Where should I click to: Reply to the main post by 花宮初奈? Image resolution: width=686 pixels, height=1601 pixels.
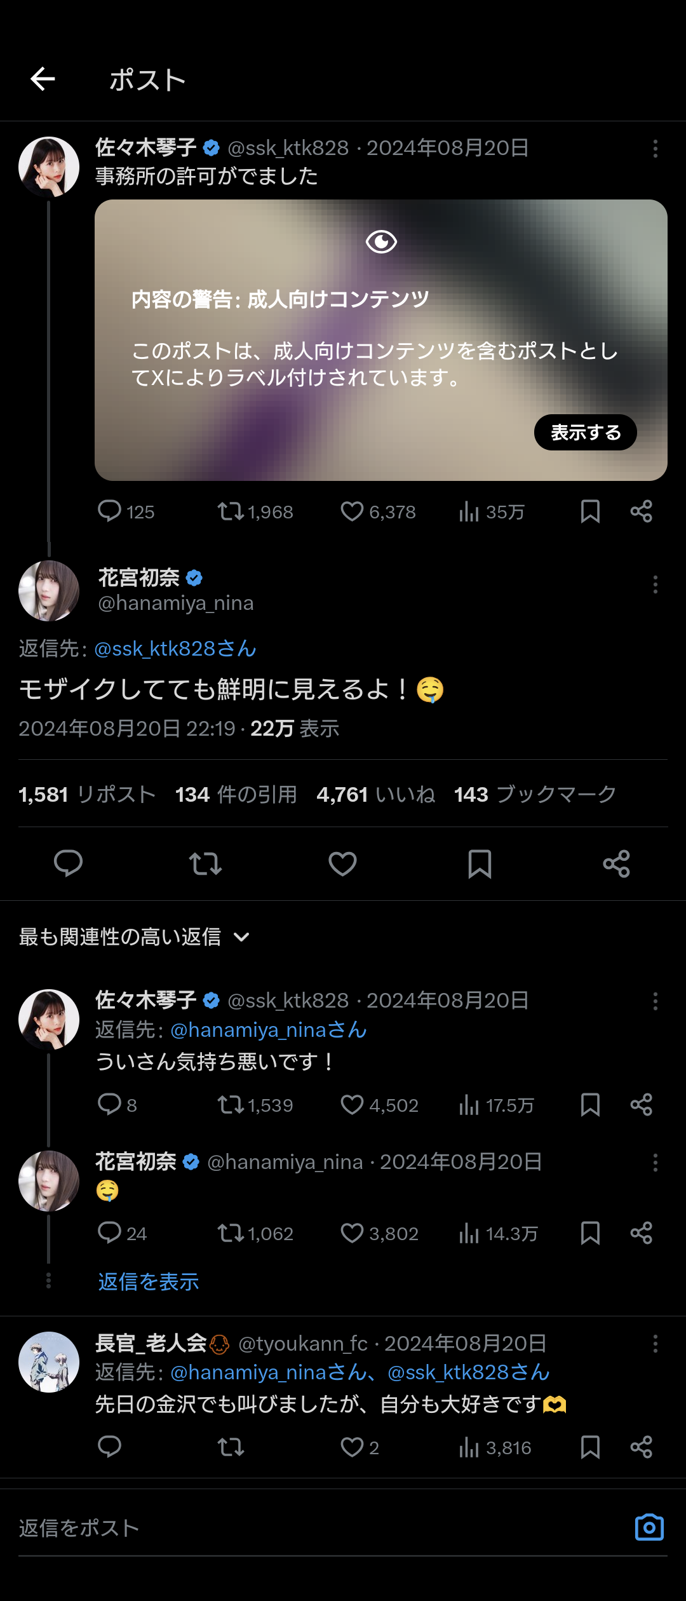(x=68, y=863)
